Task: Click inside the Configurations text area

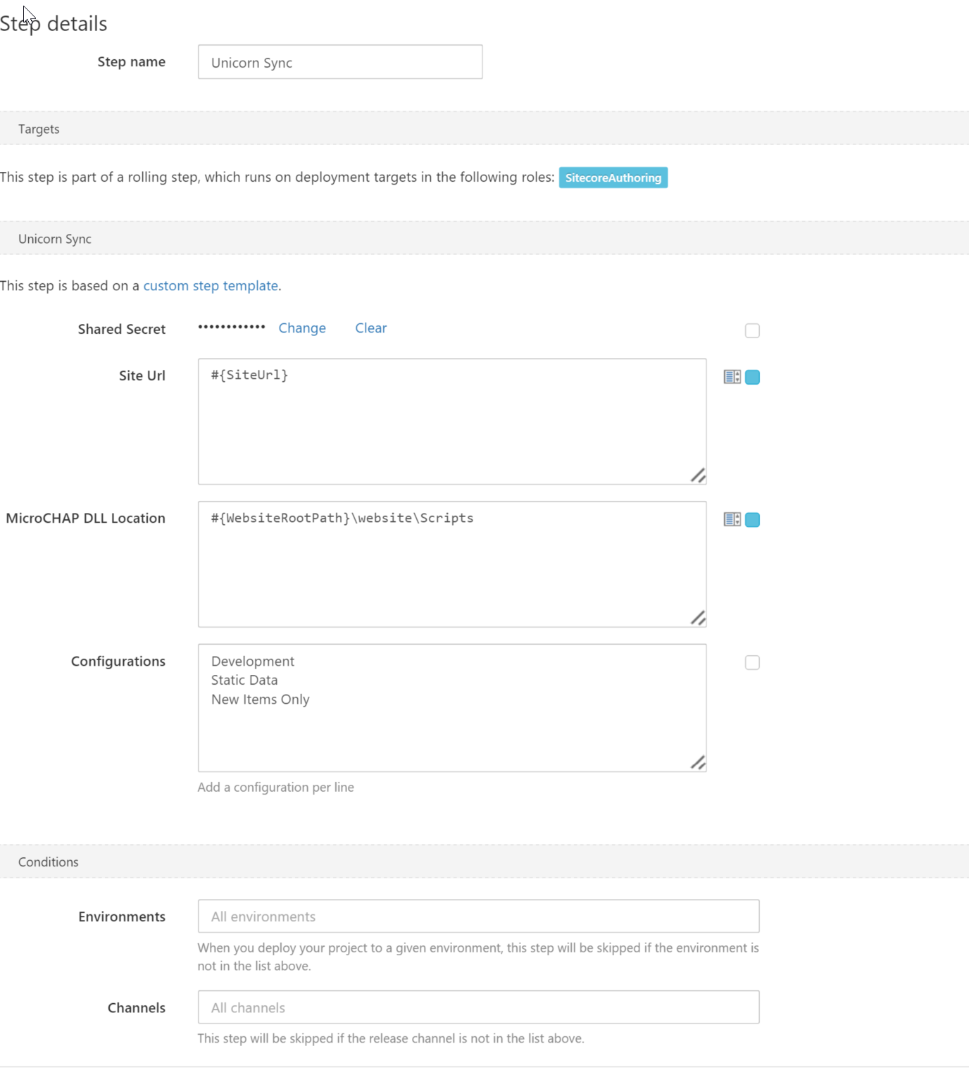Action: (452, 708)
